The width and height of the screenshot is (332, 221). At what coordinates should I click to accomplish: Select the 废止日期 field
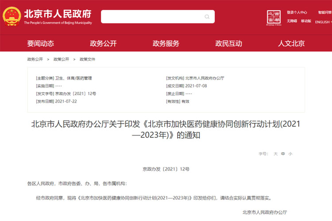click(x=179, y=94)
